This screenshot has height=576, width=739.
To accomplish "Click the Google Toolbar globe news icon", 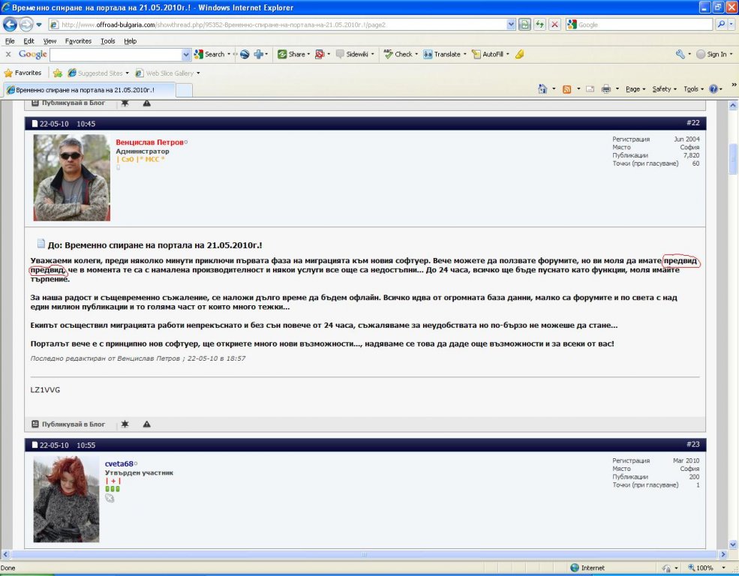I will tap(245, 54).
